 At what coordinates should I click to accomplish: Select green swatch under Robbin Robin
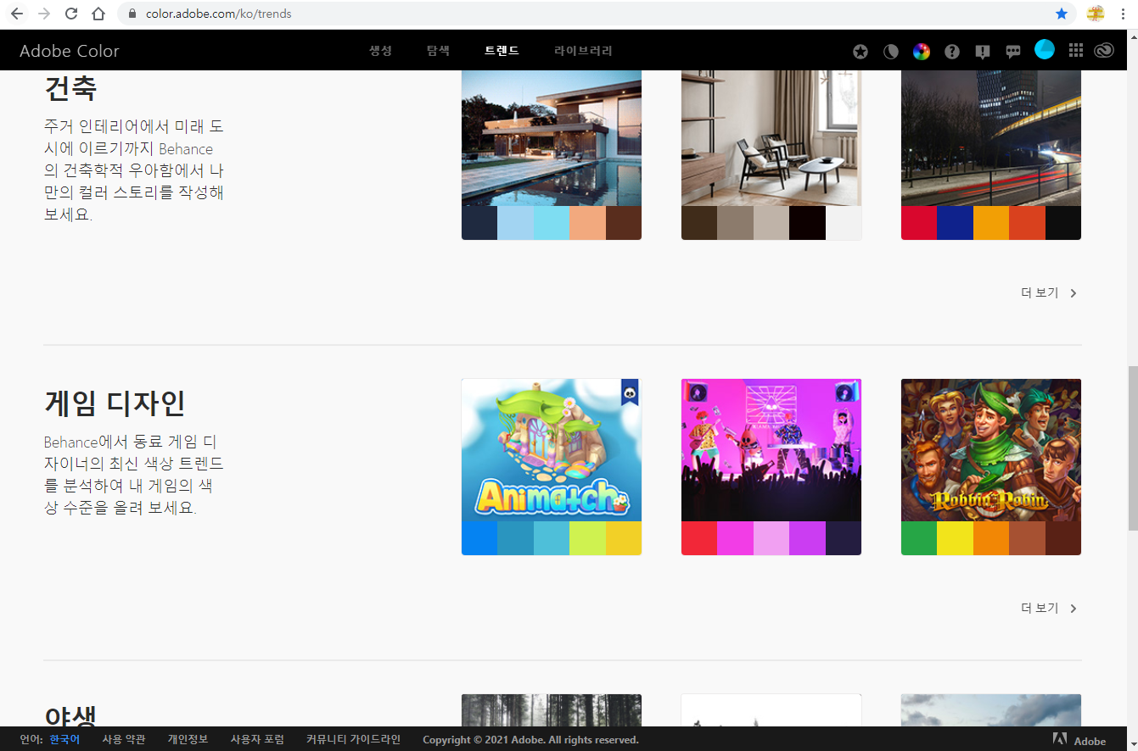[919, 538]
